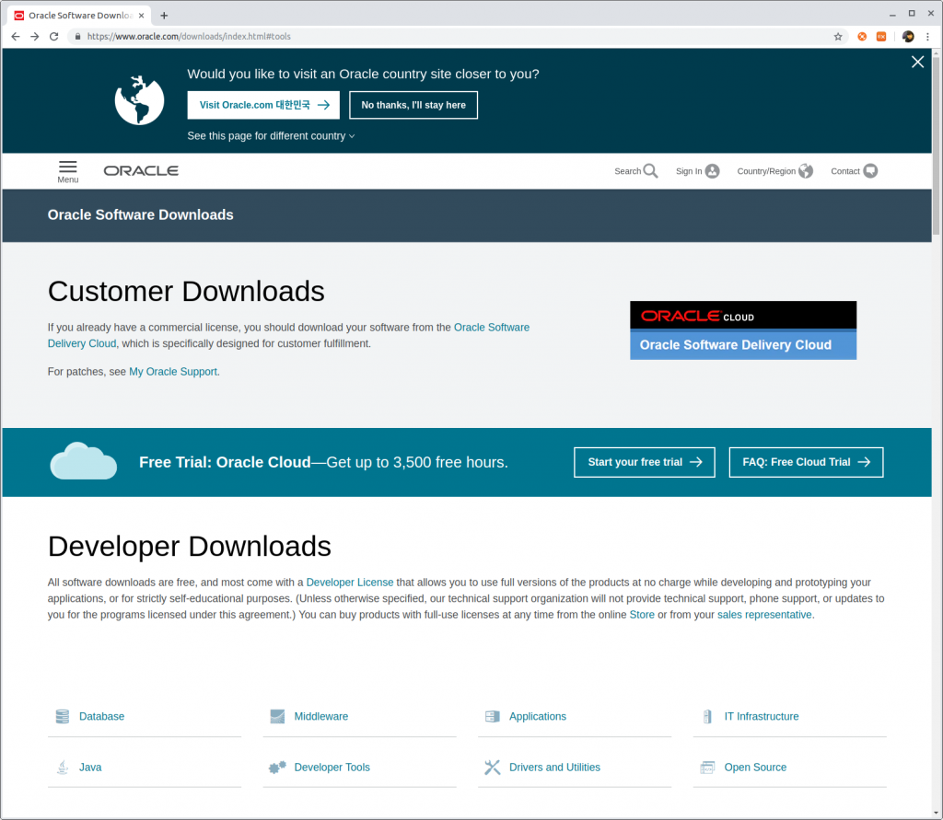Click 'FAQ: Free Cloud Trial' button
Screen dimensions: 943x820
tap(806, 462)
